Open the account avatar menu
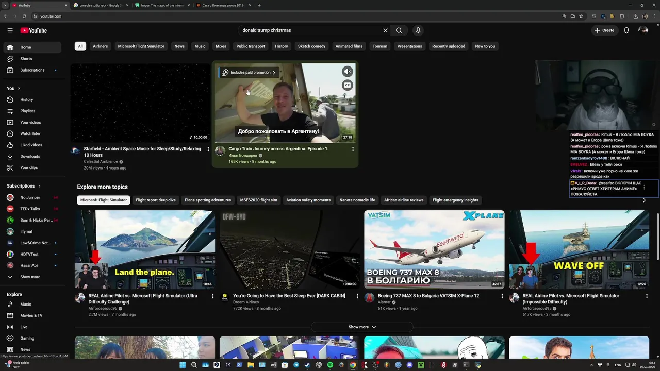Image resolution: width=660 pixels, height=371 pixels. point(643,30)
